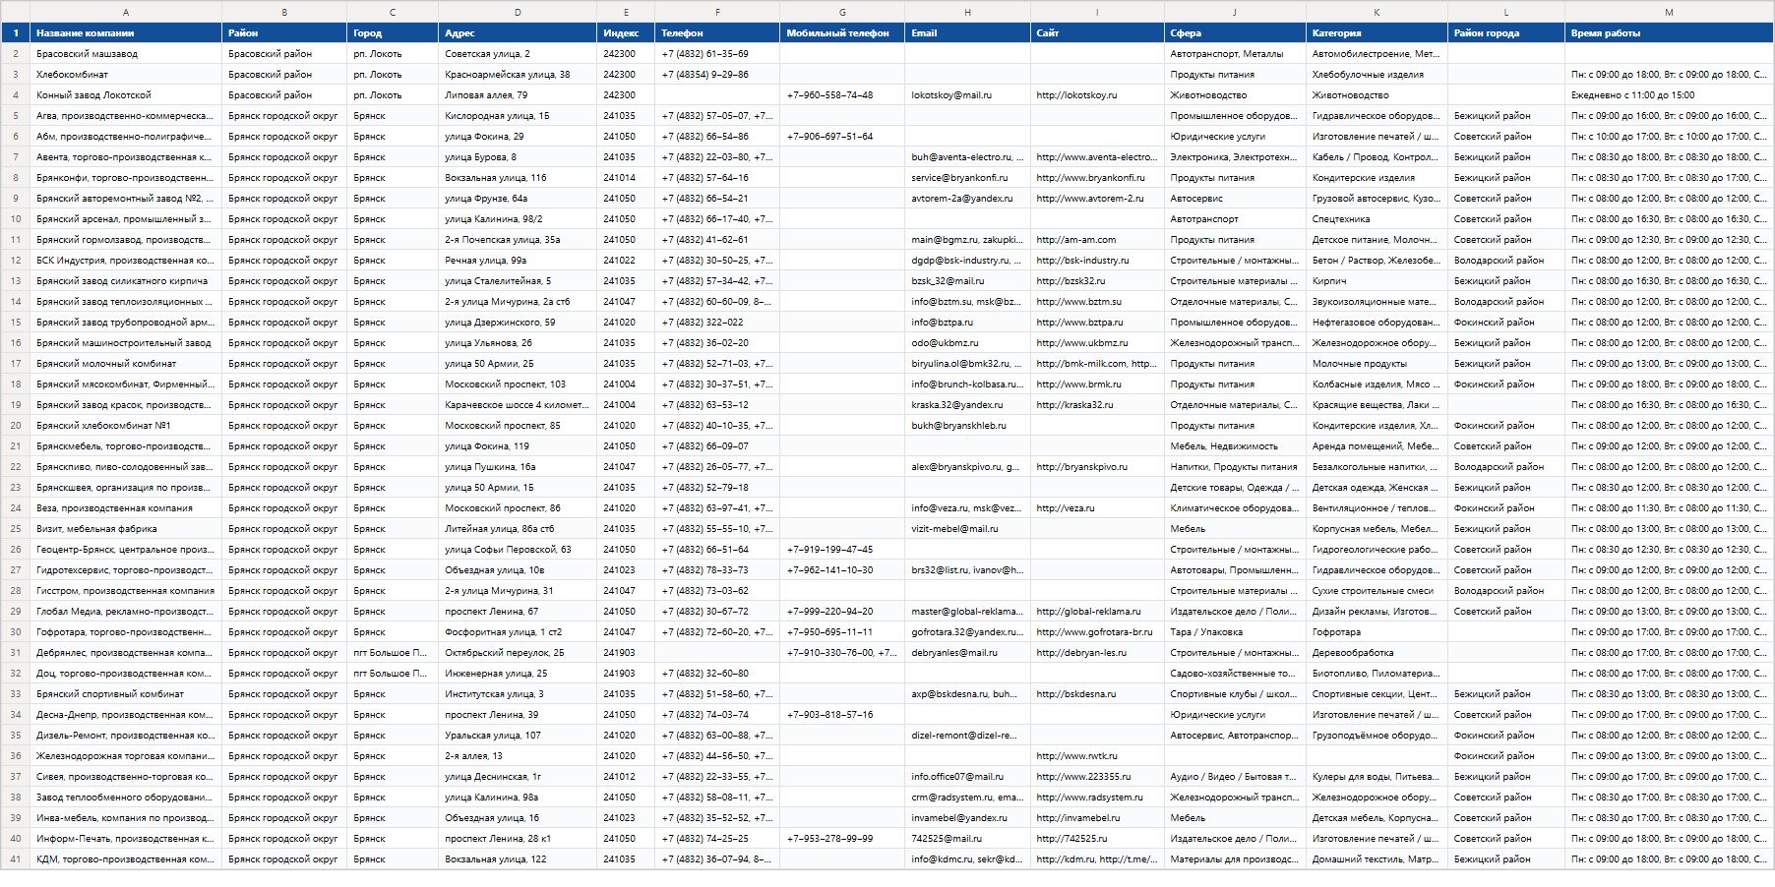Select the email cell 'lokotskoy@mail.ru'
This screenshot has height=887, width=1775.
click(x=967, y=95)
